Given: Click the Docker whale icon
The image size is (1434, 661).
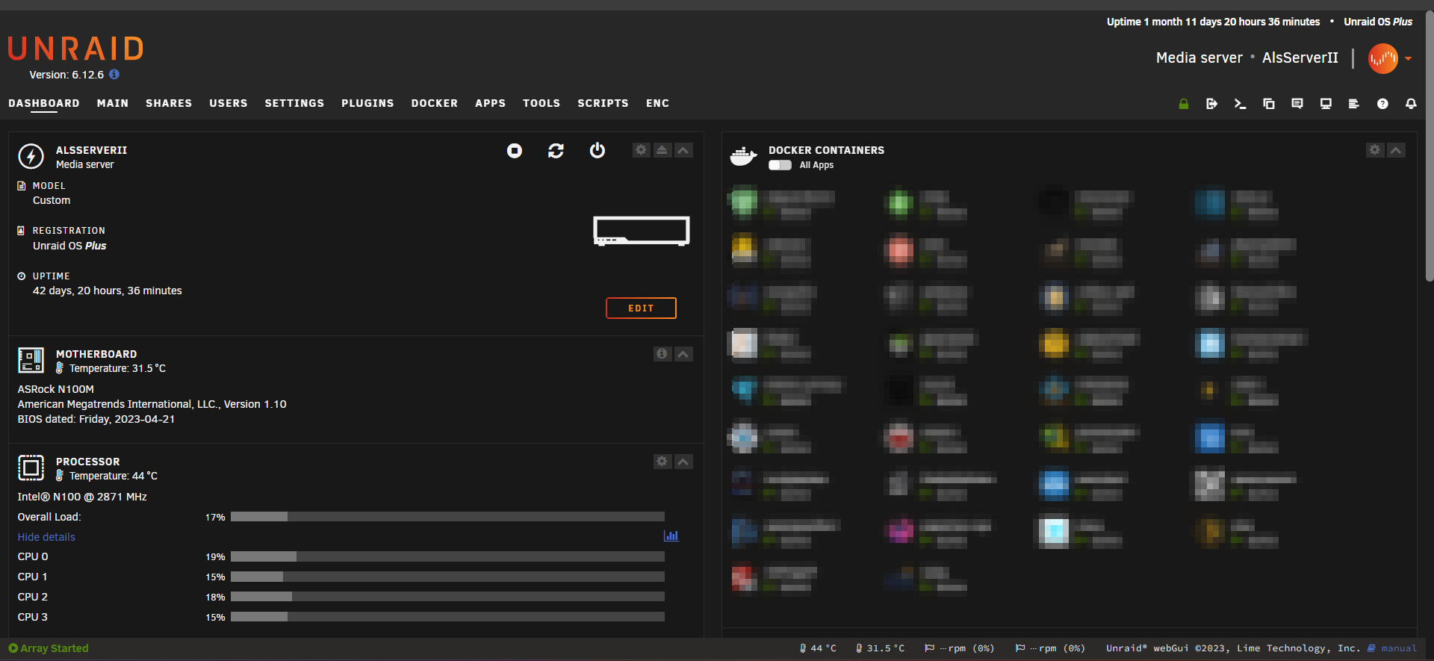Looking at the screenshot, I should click(743, 155).
